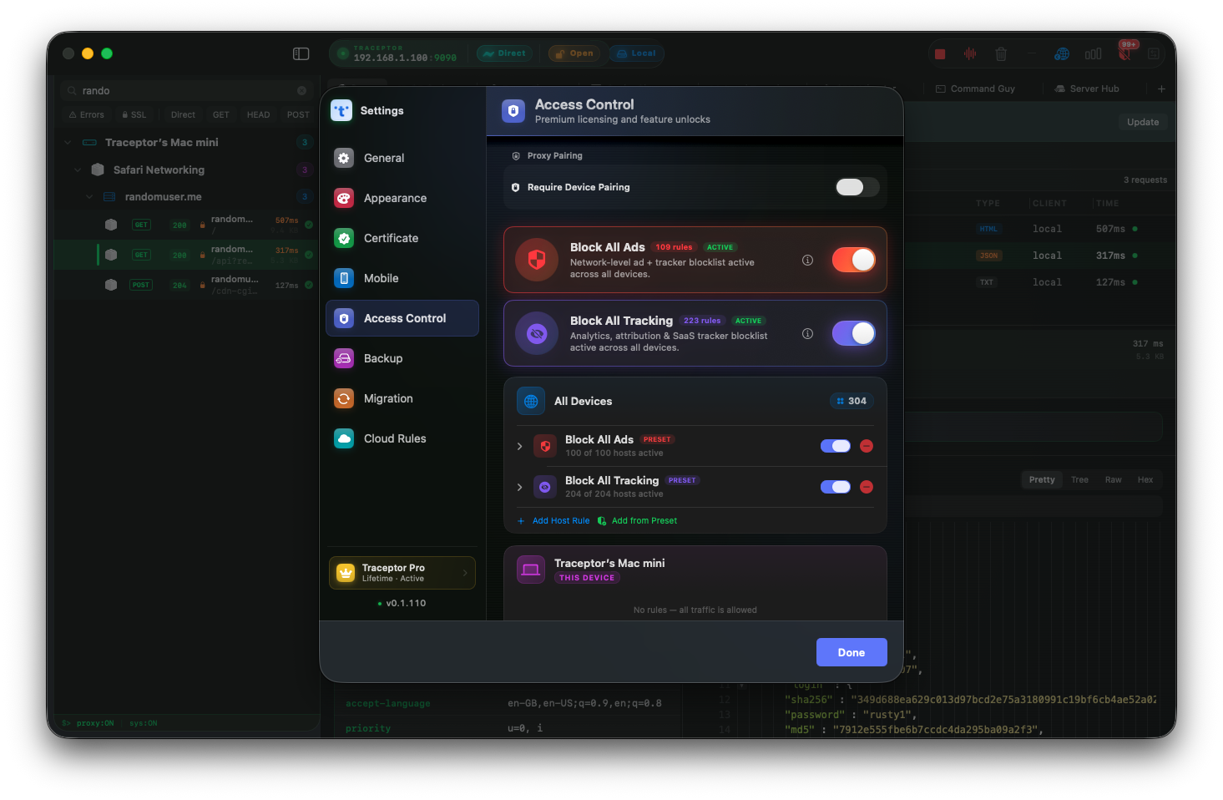This screenshot has width=1223, height=800.
Task: Click the Traceptor's Mac mini laptop icon
Action: [x=531, y=570]
